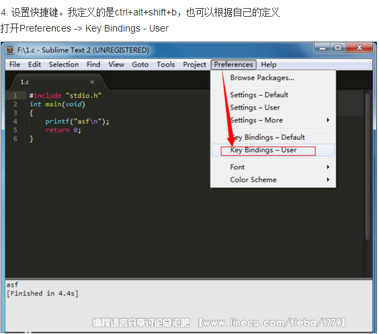379x334 pixels.
Task: Close the Sublime Text window
Action: click(x=360, y=48)
